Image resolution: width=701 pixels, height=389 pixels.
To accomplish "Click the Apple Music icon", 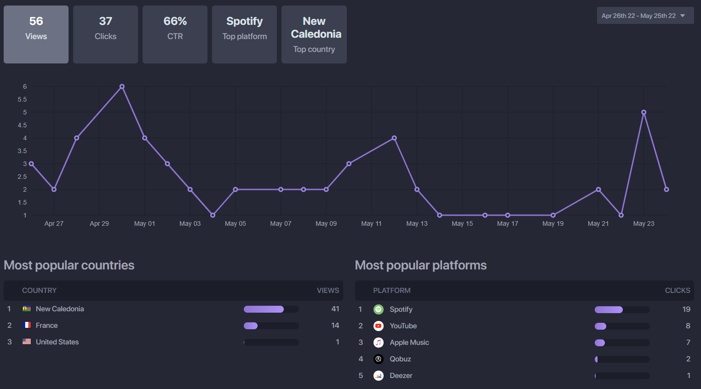I will (379, 343).
